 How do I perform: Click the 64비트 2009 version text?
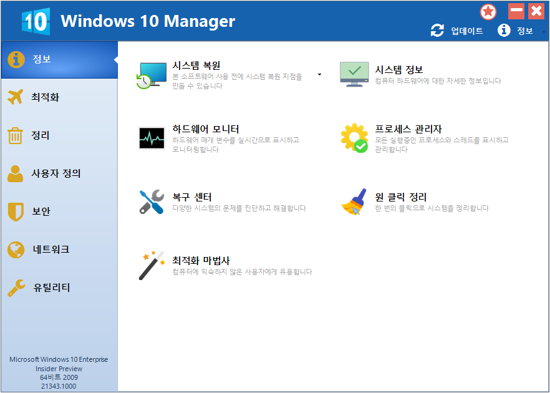pos(59,377)
